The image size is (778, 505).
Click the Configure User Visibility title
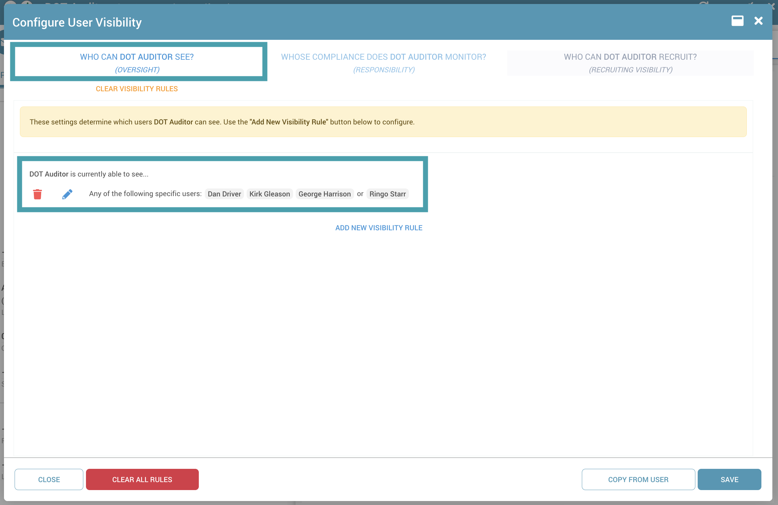(x=77, y=23)
